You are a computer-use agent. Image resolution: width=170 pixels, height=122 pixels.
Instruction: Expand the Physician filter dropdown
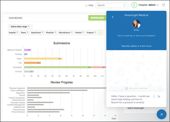(x=51, y=33)
